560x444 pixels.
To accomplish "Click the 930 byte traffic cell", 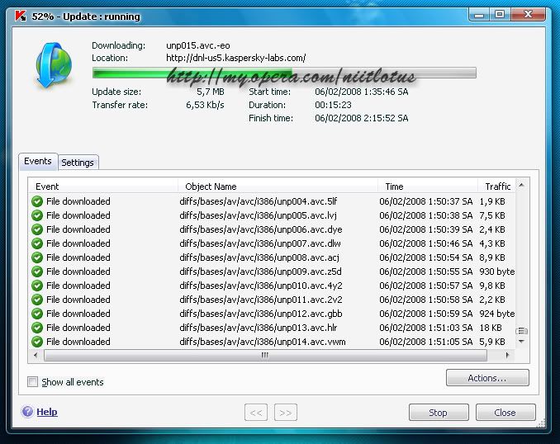I will coord(496,272).
